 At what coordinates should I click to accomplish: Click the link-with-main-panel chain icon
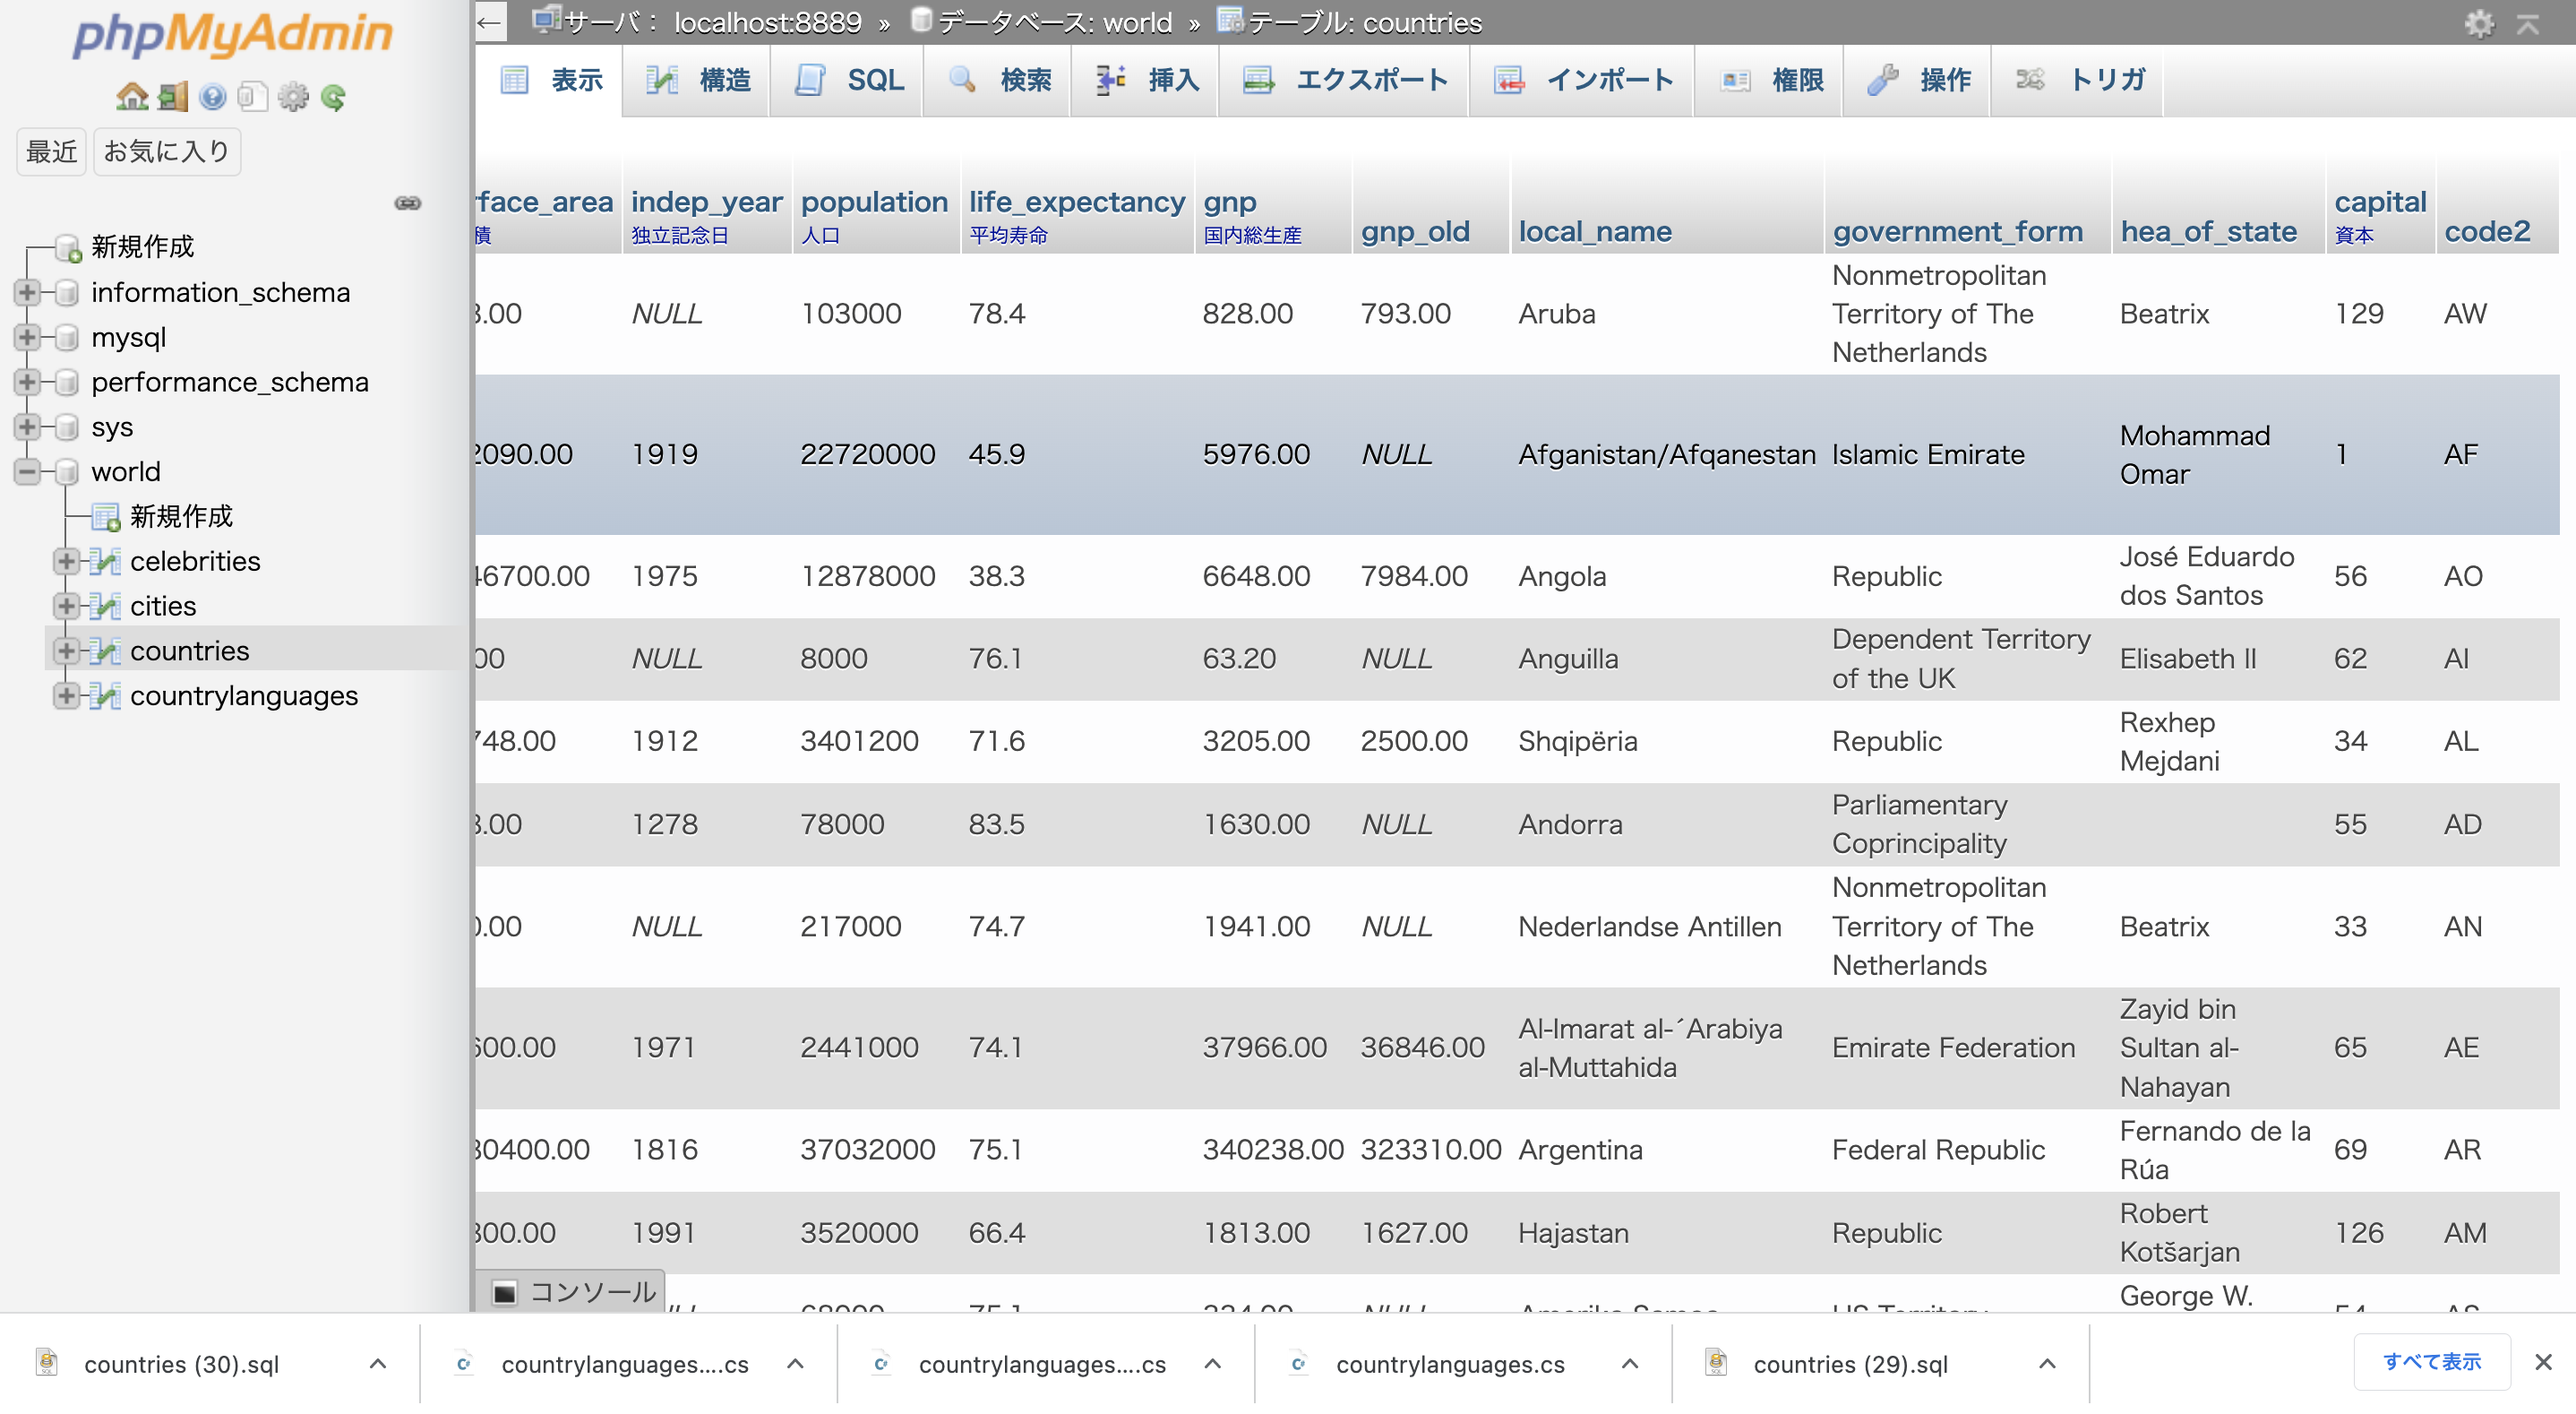point(407,203)
